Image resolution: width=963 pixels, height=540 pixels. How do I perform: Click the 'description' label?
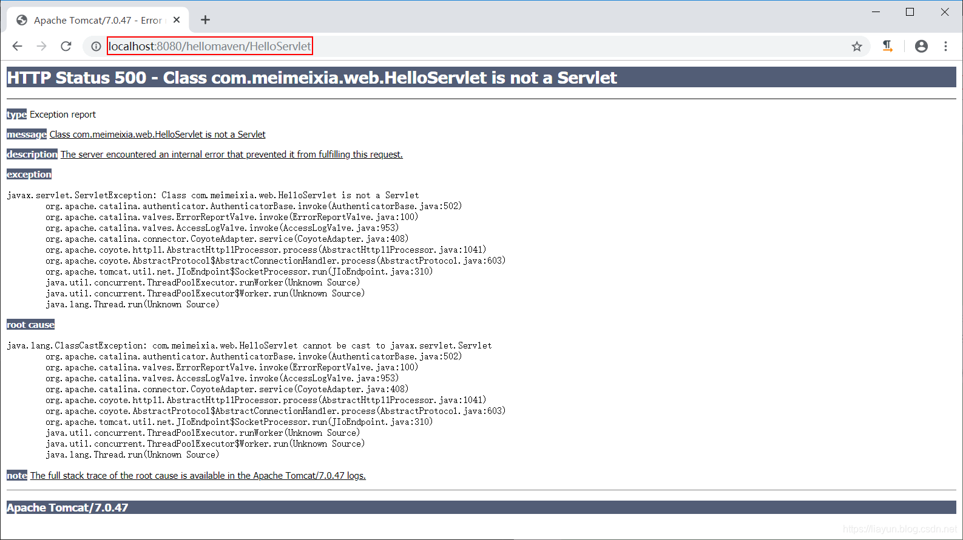[32, 155]
